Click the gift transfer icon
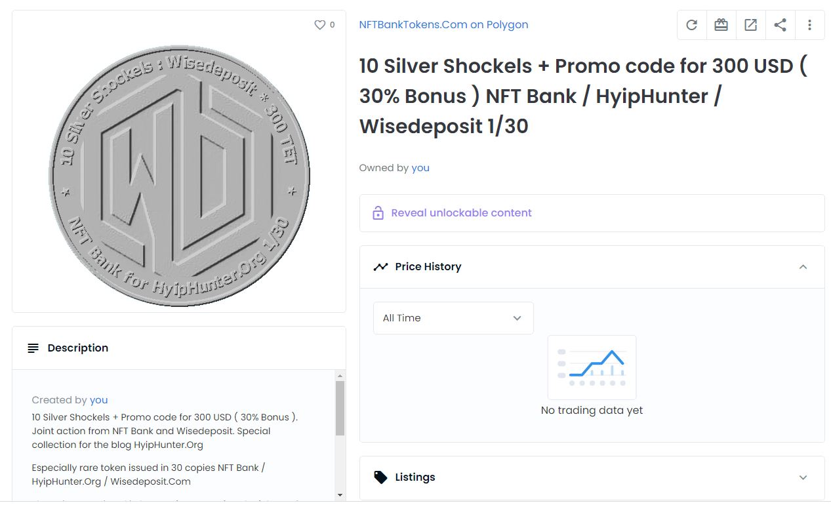 (721, 25)
